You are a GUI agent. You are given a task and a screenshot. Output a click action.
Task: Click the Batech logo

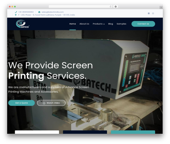click(23, 24)
